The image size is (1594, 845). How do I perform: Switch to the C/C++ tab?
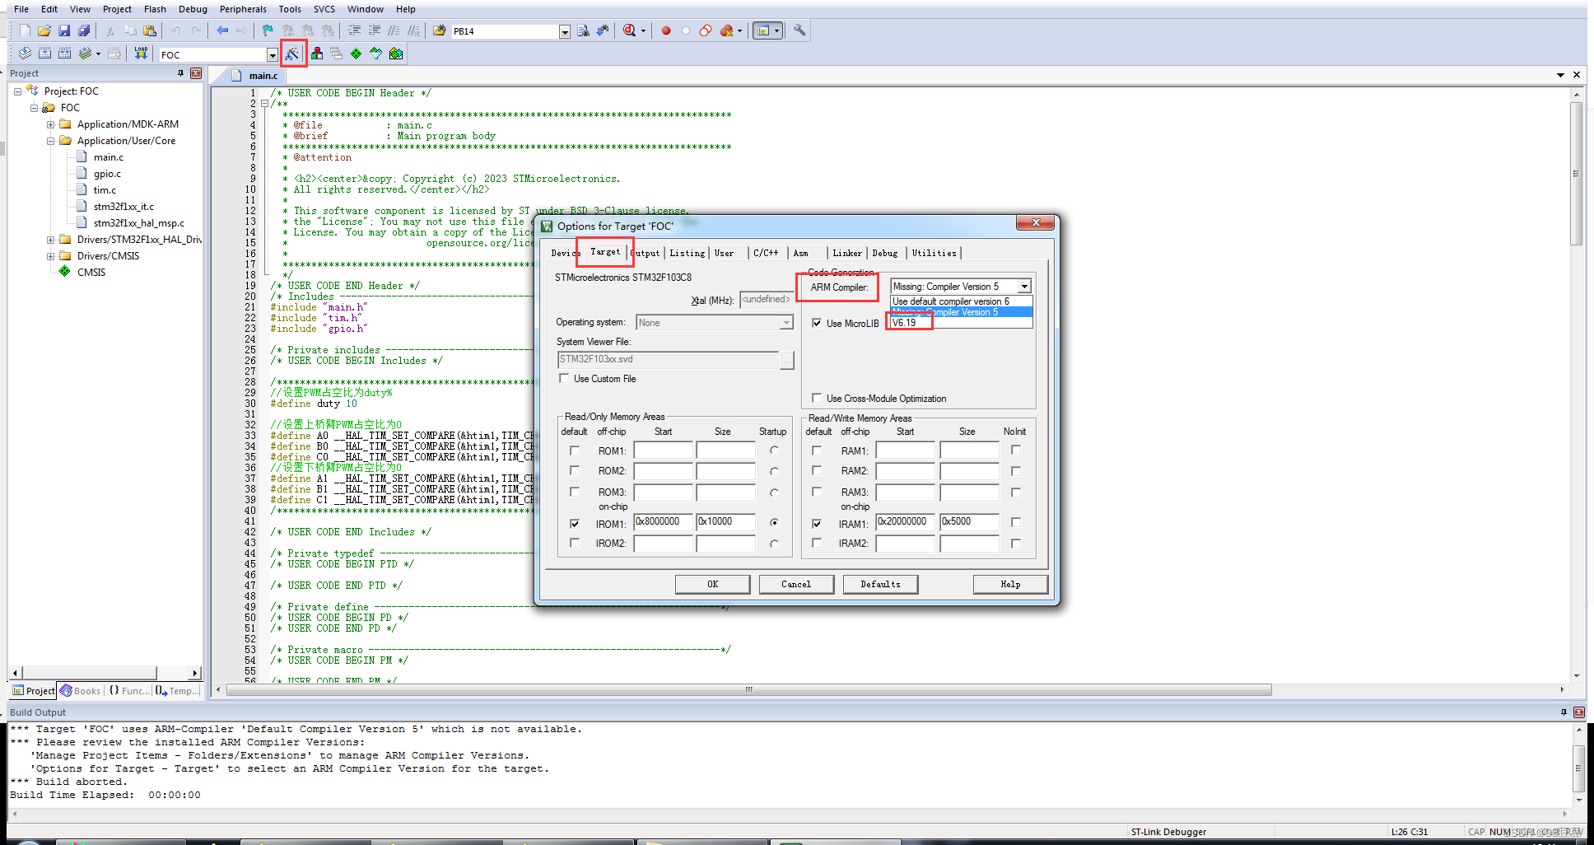click(x=766, y=253)
